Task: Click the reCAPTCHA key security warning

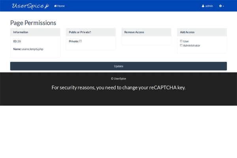Action: pyautogui.click(x=118, y=87)
